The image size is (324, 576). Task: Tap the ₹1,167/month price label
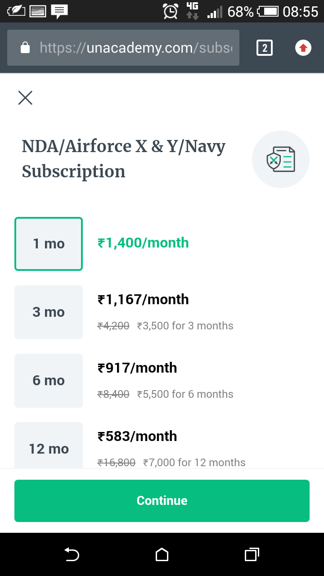143,300
